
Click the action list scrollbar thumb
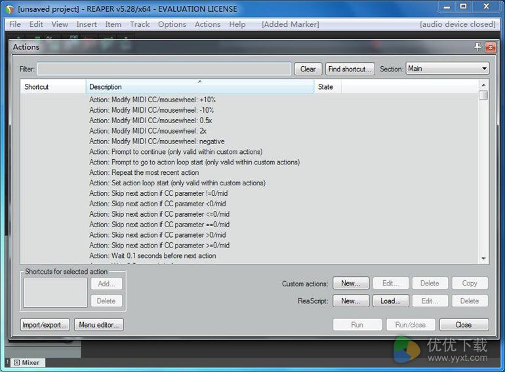[483, 95]
